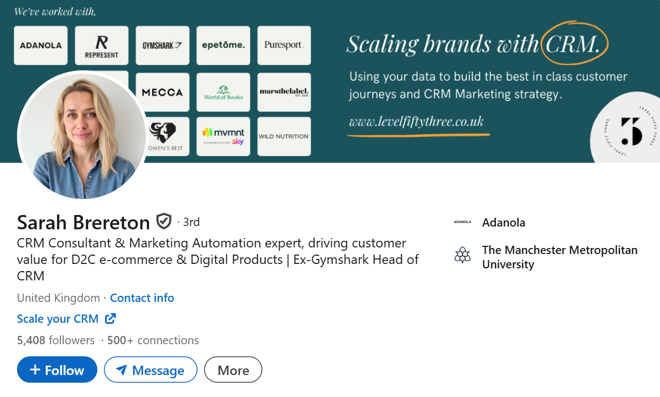Click the World of Books logo tile
The height and width of the screenshot is (397, 660).
(x=223, y=92)
